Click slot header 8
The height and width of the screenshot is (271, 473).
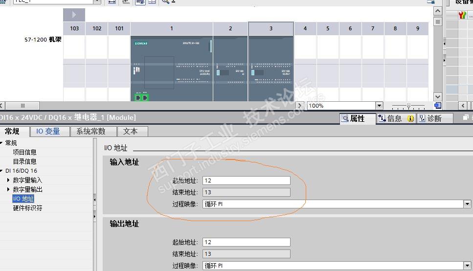pos(395,28)
